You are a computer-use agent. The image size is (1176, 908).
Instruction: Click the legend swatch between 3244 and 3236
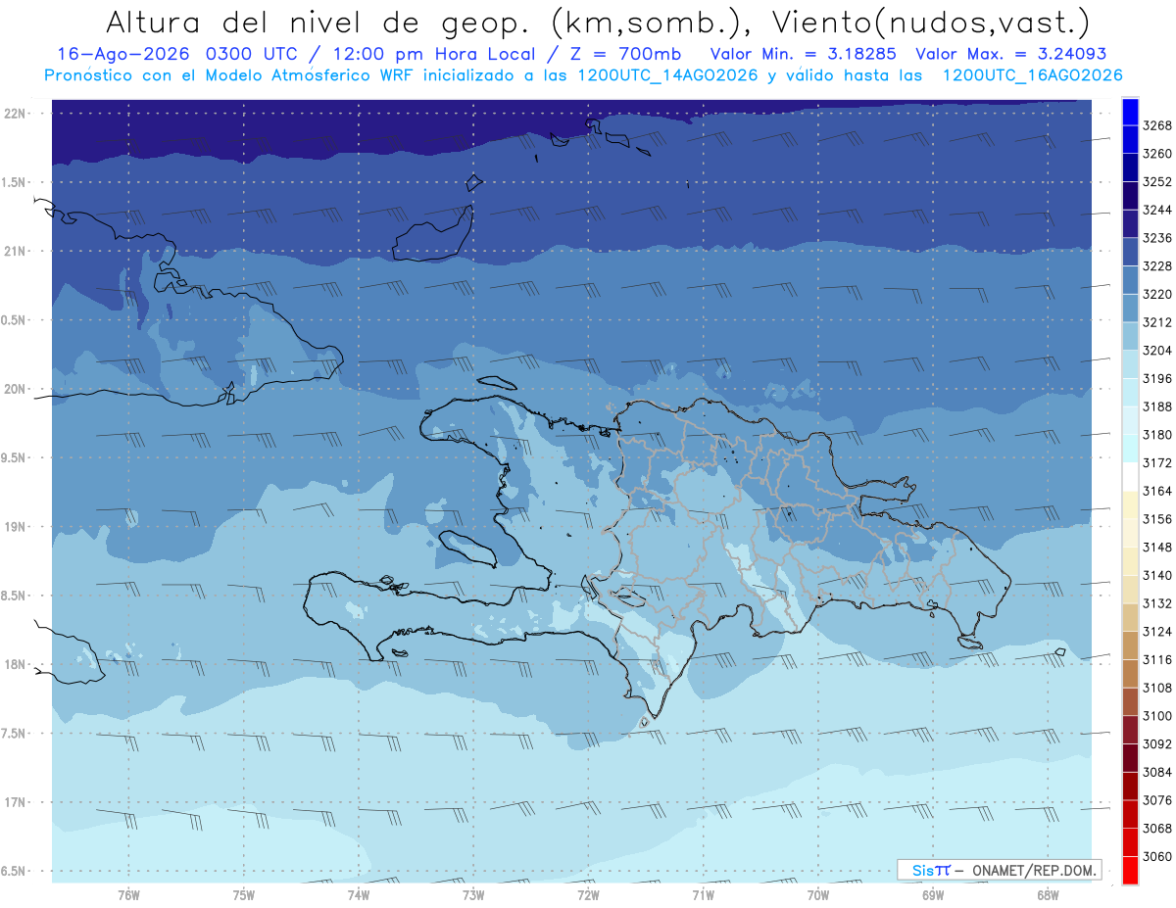(x=1130, y=224)
